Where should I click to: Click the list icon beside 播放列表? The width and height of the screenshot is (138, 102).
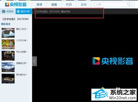(x=18, y=11)
